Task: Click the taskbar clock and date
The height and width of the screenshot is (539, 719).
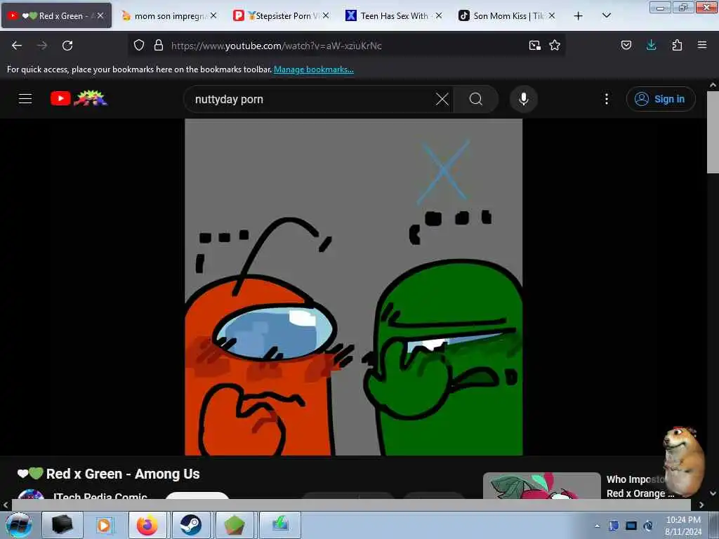Action: coord(683,526)
